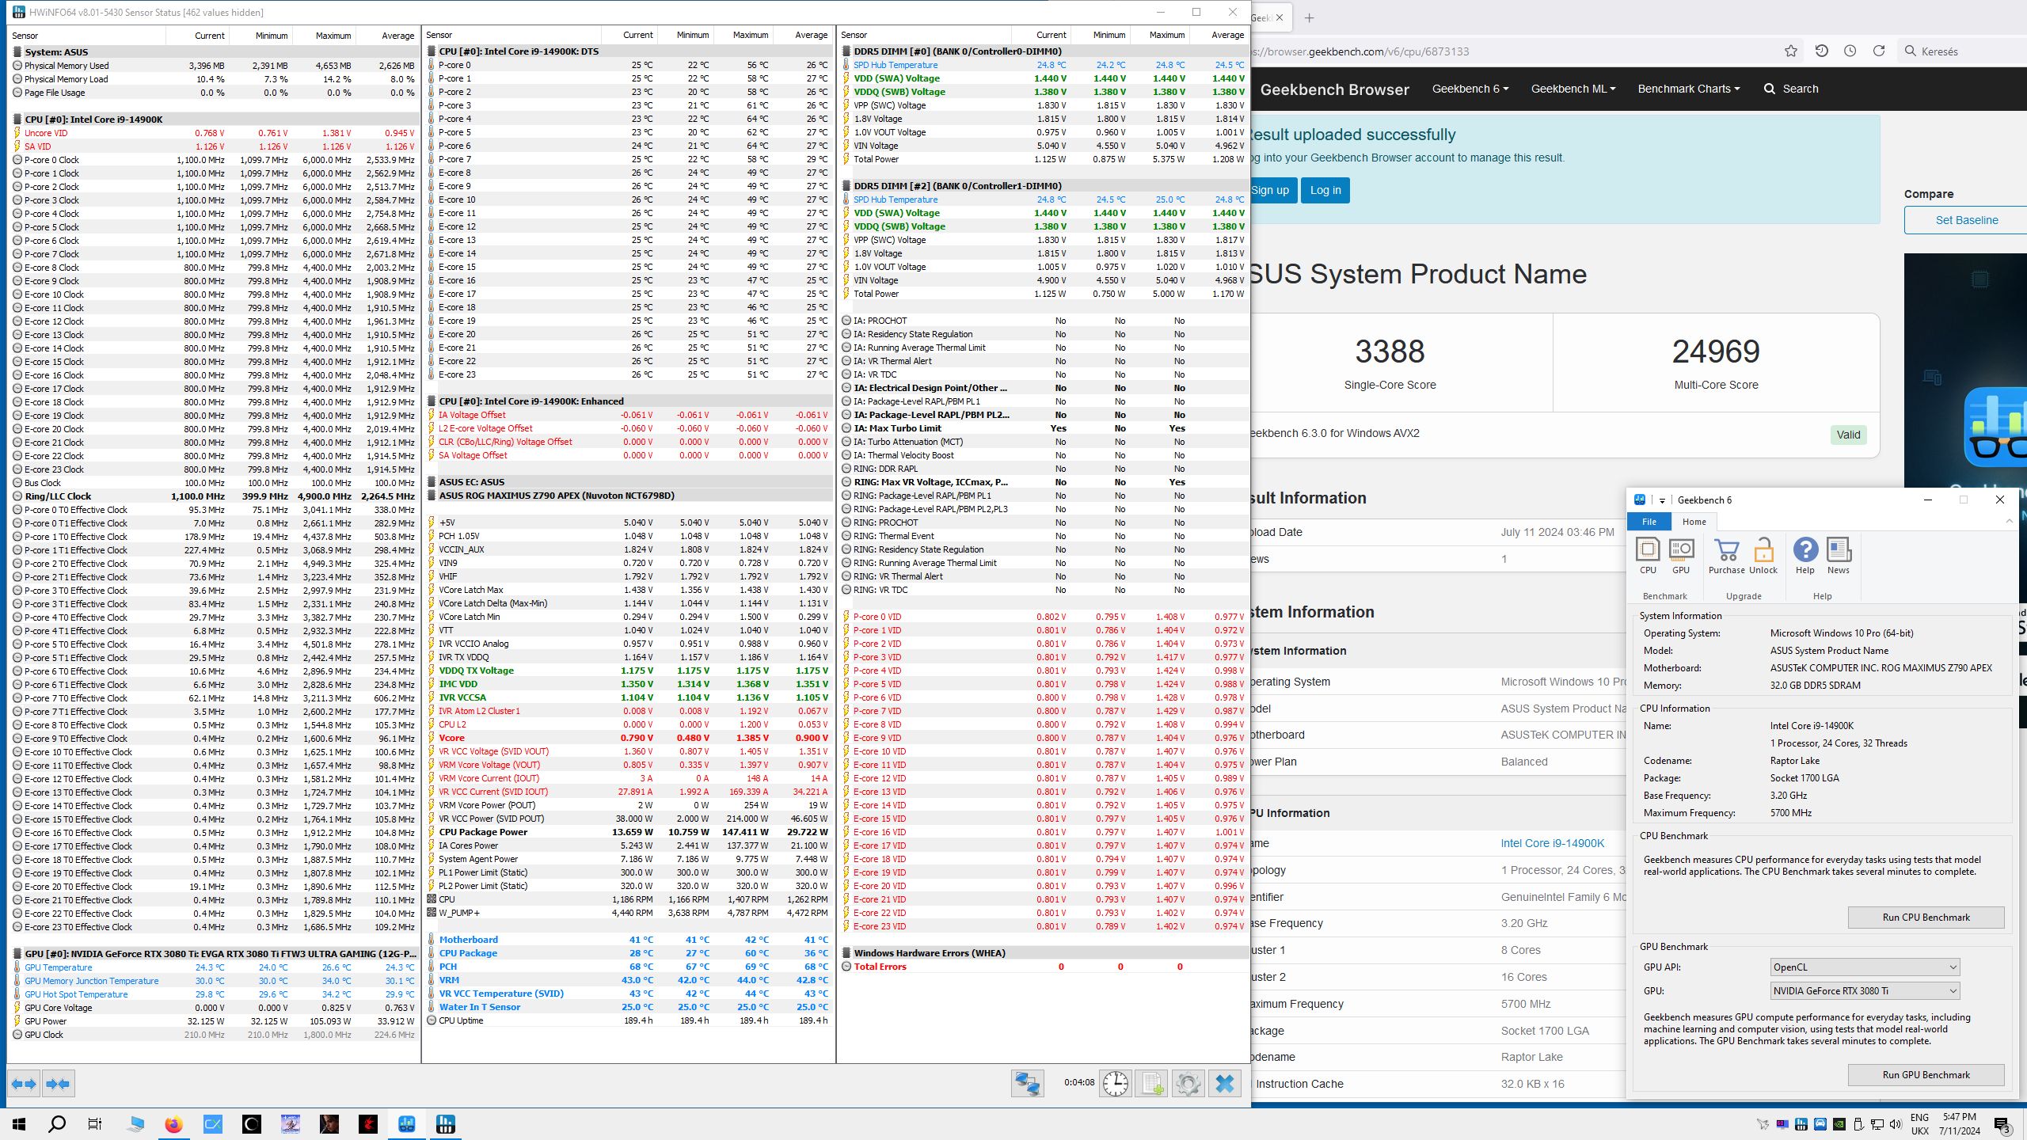Click CPU benchmark icon in Geekbench ribbon
The width and height of the screenshot is (2027, 1140).
[1648, 556]
